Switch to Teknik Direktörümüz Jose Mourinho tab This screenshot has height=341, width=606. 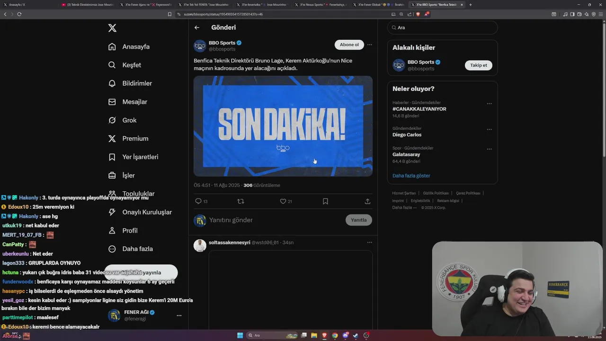tap(88, 5)
